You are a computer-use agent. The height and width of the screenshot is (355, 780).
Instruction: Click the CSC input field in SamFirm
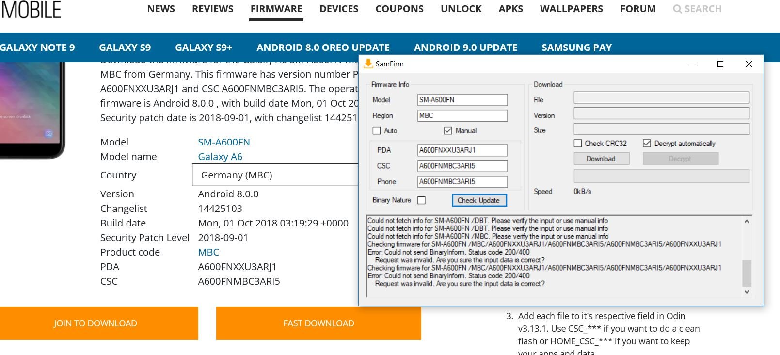tap(462, 166)
